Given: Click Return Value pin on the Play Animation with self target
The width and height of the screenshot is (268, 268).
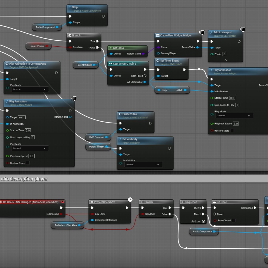Looking at the screenshot, I should 70,117.
